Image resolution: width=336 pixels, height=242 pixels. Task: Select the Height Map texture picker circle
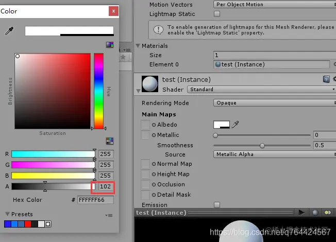click(154, 174)
